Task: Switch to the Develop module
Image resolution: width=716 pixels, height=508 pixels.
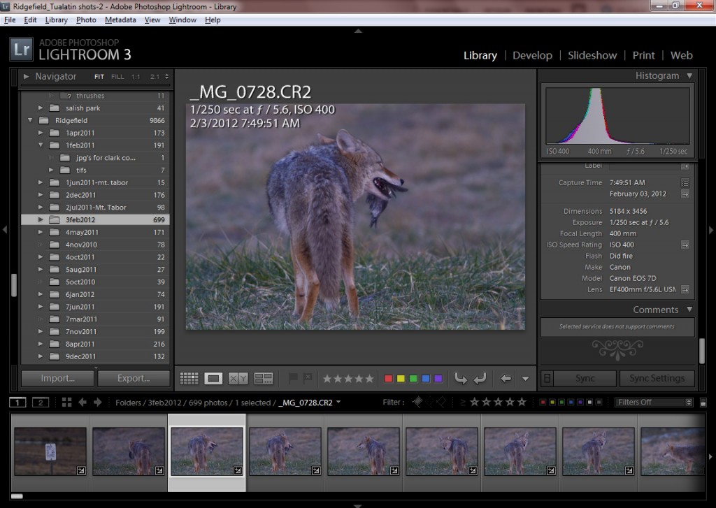Action: (x=532, y=55)
